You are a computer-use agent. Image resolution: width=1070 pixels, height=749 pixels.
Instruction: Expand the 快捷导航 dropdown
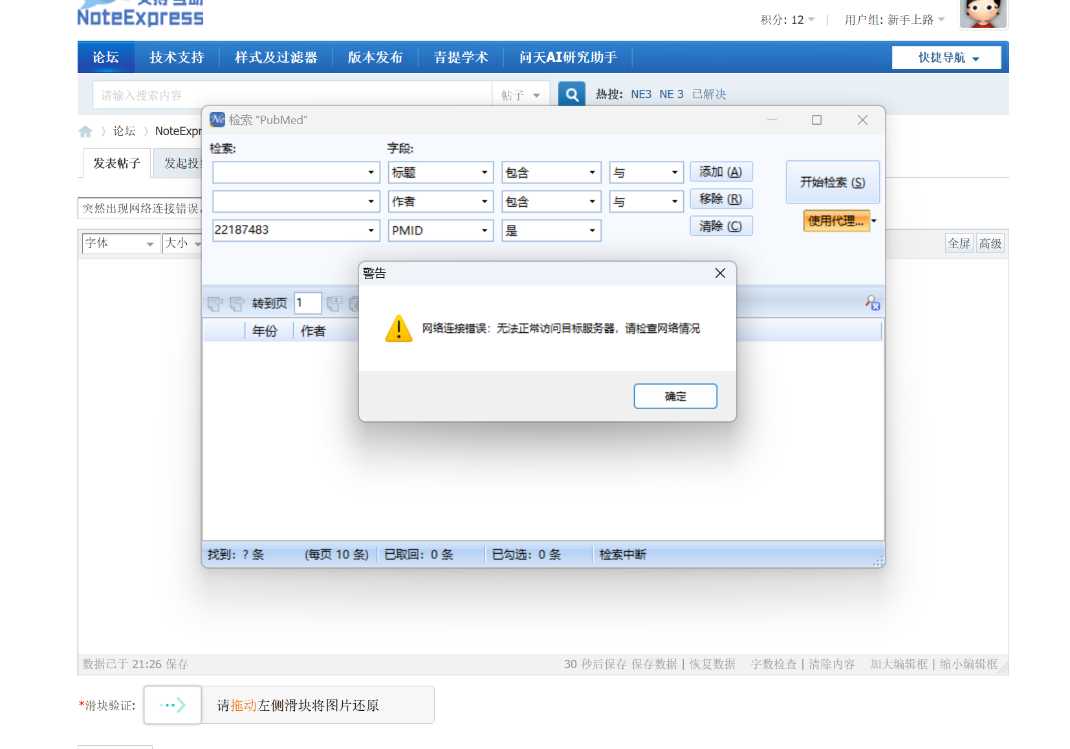(946, 58)
